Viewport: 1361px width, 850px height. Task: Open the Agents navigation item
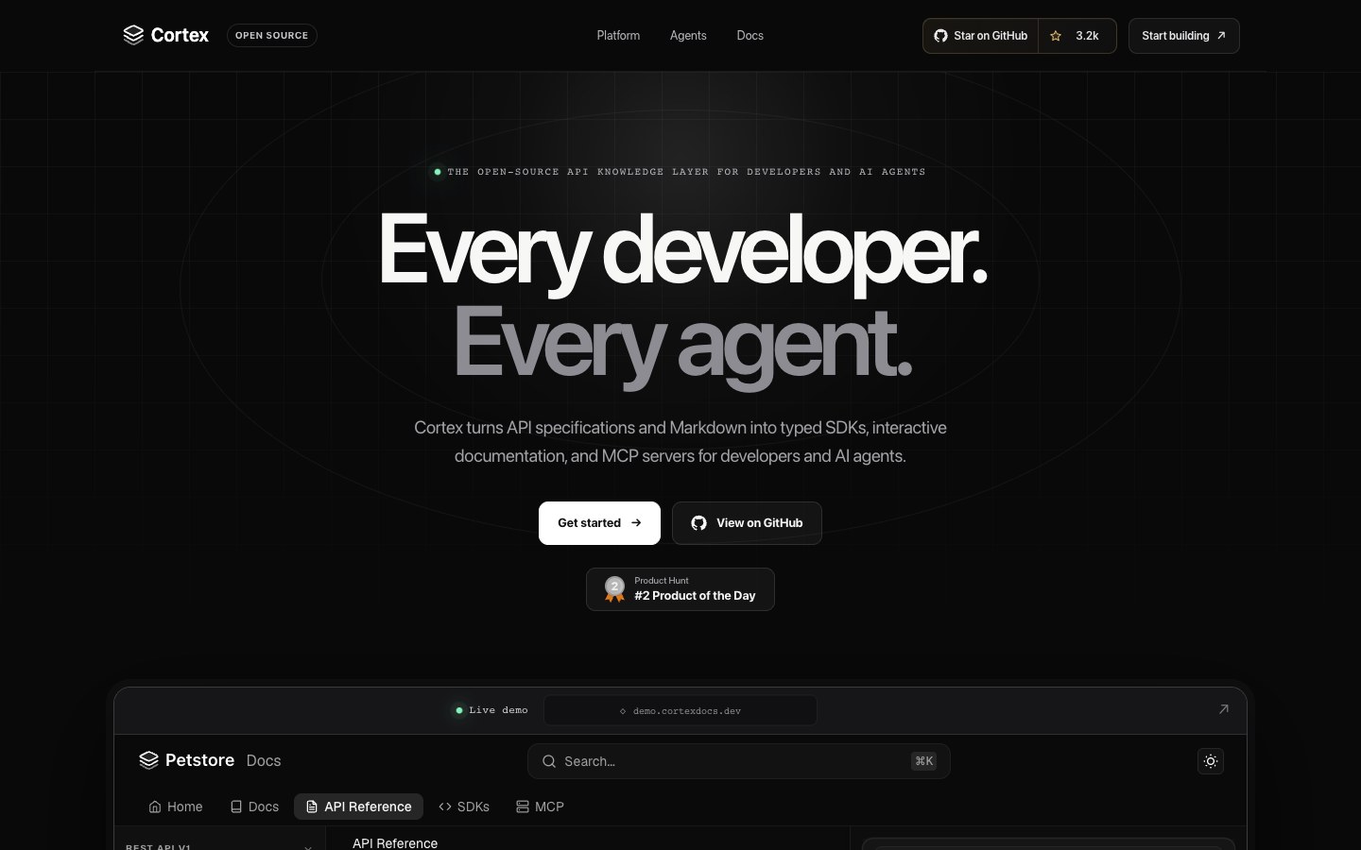tap(688, 35)
